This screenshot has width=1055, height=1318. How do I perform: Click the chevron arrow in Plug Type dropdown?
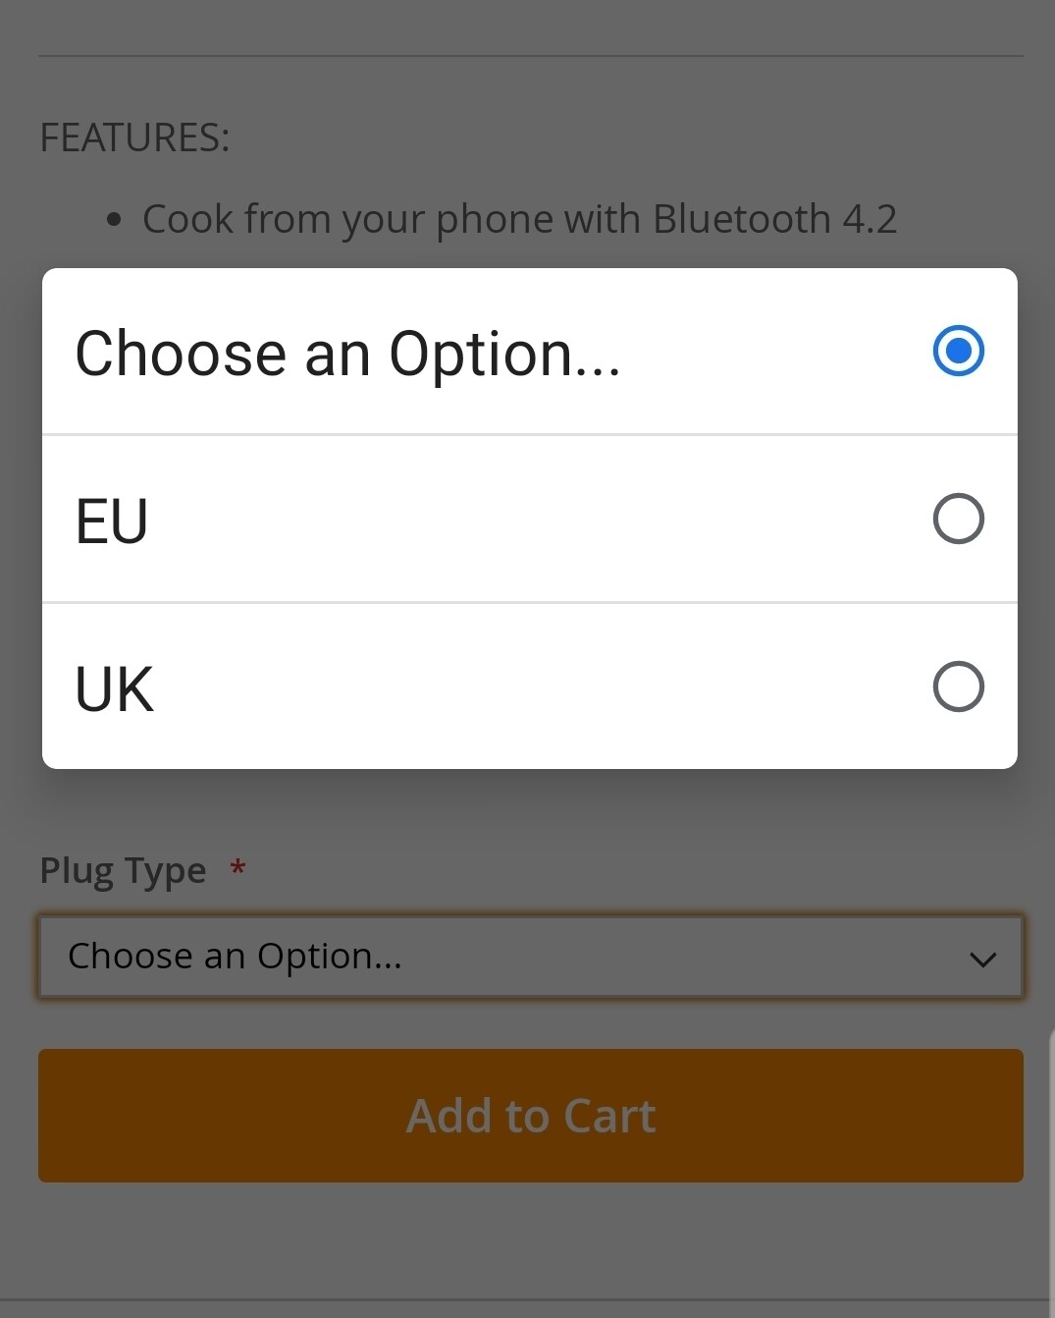[982, 960]
